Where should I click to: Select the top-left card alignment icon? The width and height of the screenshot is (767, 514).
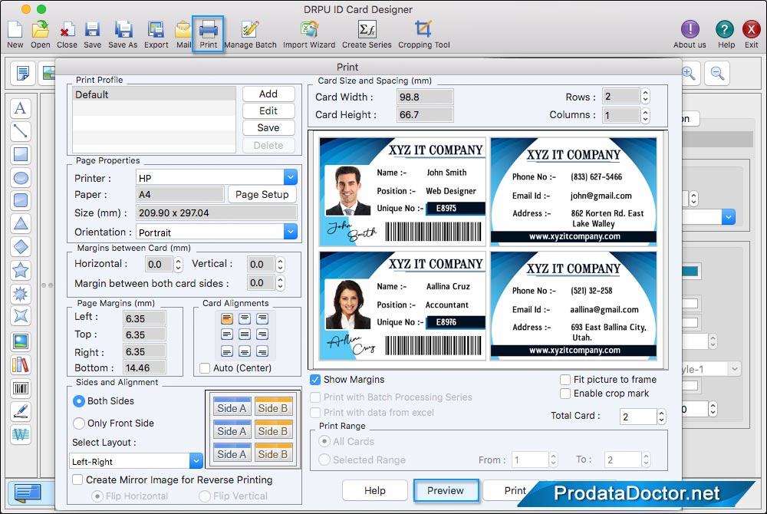226,319
